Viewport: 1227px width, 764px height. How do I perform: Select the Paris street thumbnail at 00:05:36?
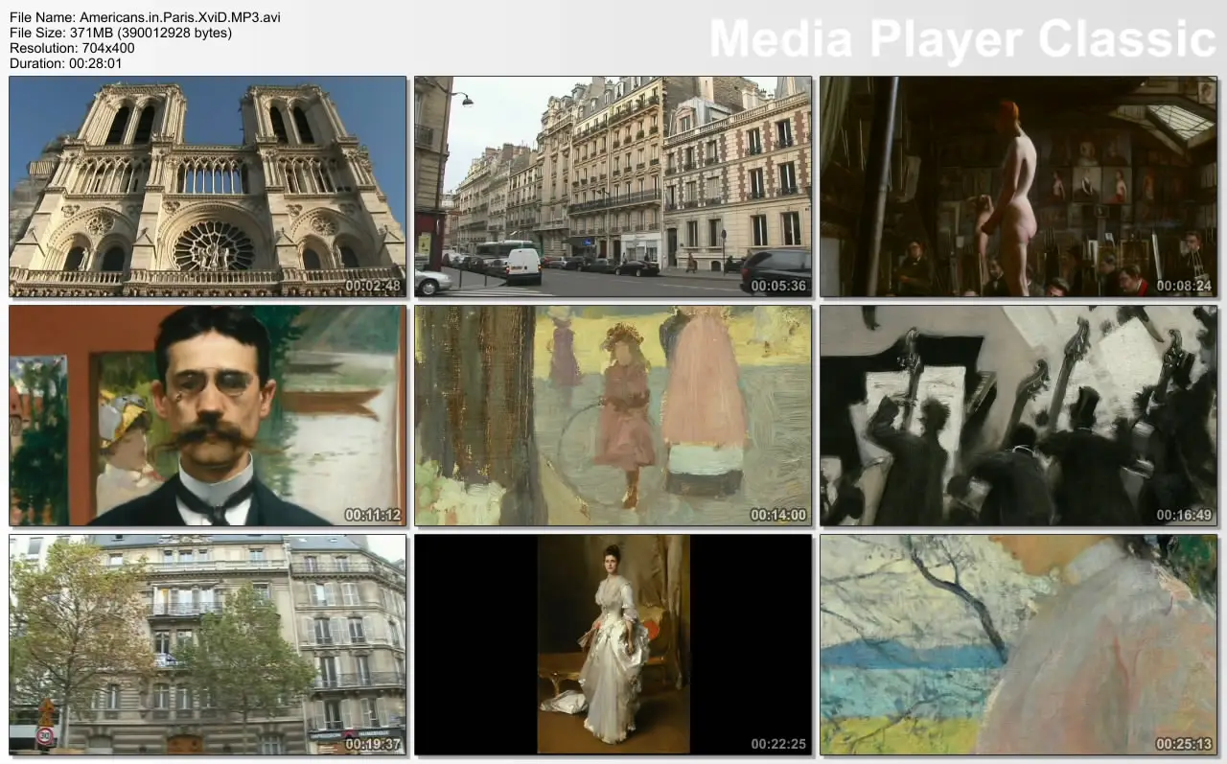click(613, 186)
